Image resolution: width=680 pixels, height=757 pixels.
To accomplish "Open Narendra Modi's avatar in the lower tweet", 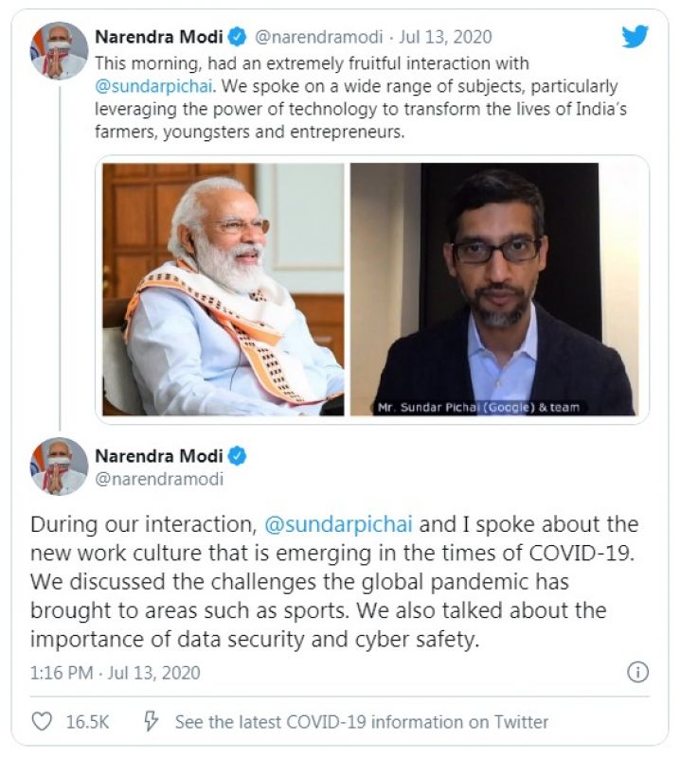I will [59, 467].
